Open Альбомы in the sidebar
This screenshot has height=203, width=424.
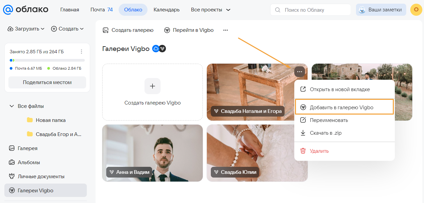[x=29, y=162]
